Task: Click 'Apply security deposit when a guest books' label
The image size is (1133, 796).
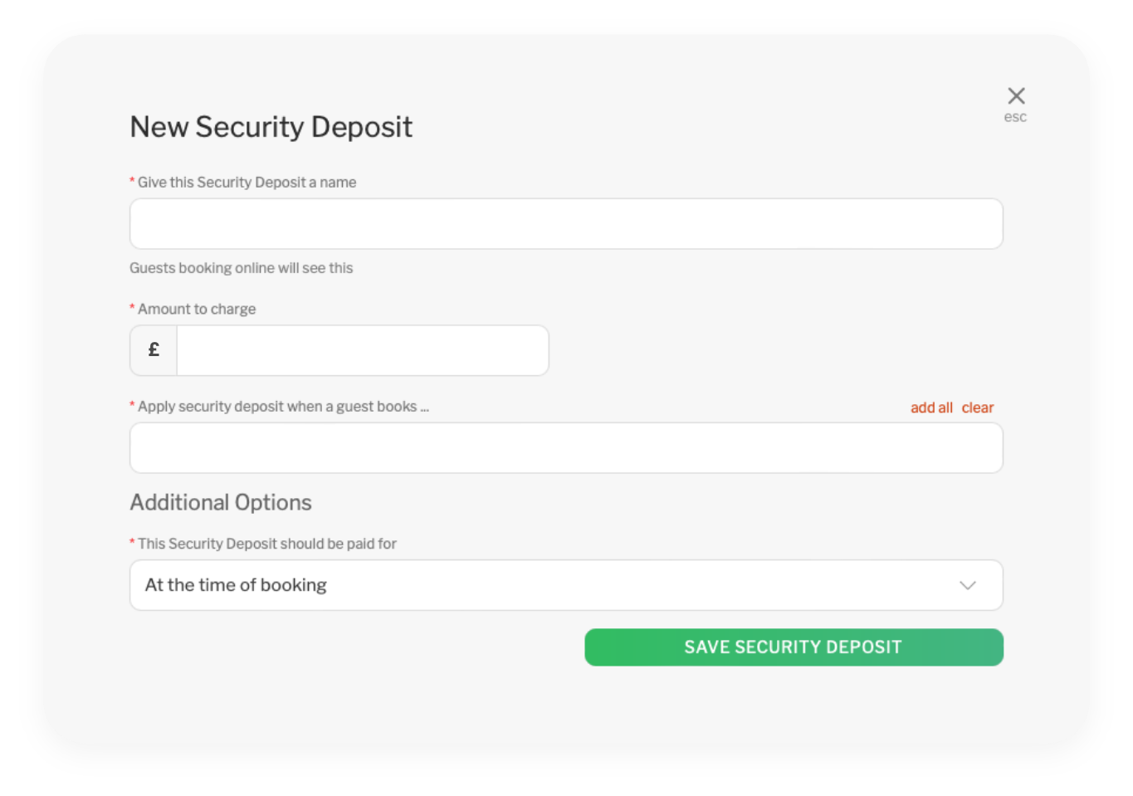Action: (283, 407)
